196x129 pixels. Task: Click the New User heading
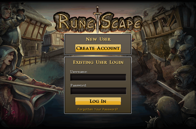pos(98,39)
